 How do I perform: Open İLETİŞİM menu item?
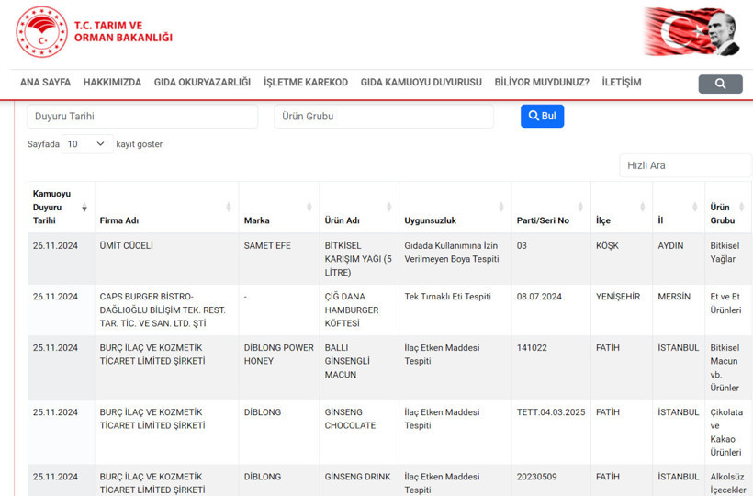(x=622, y=82)
